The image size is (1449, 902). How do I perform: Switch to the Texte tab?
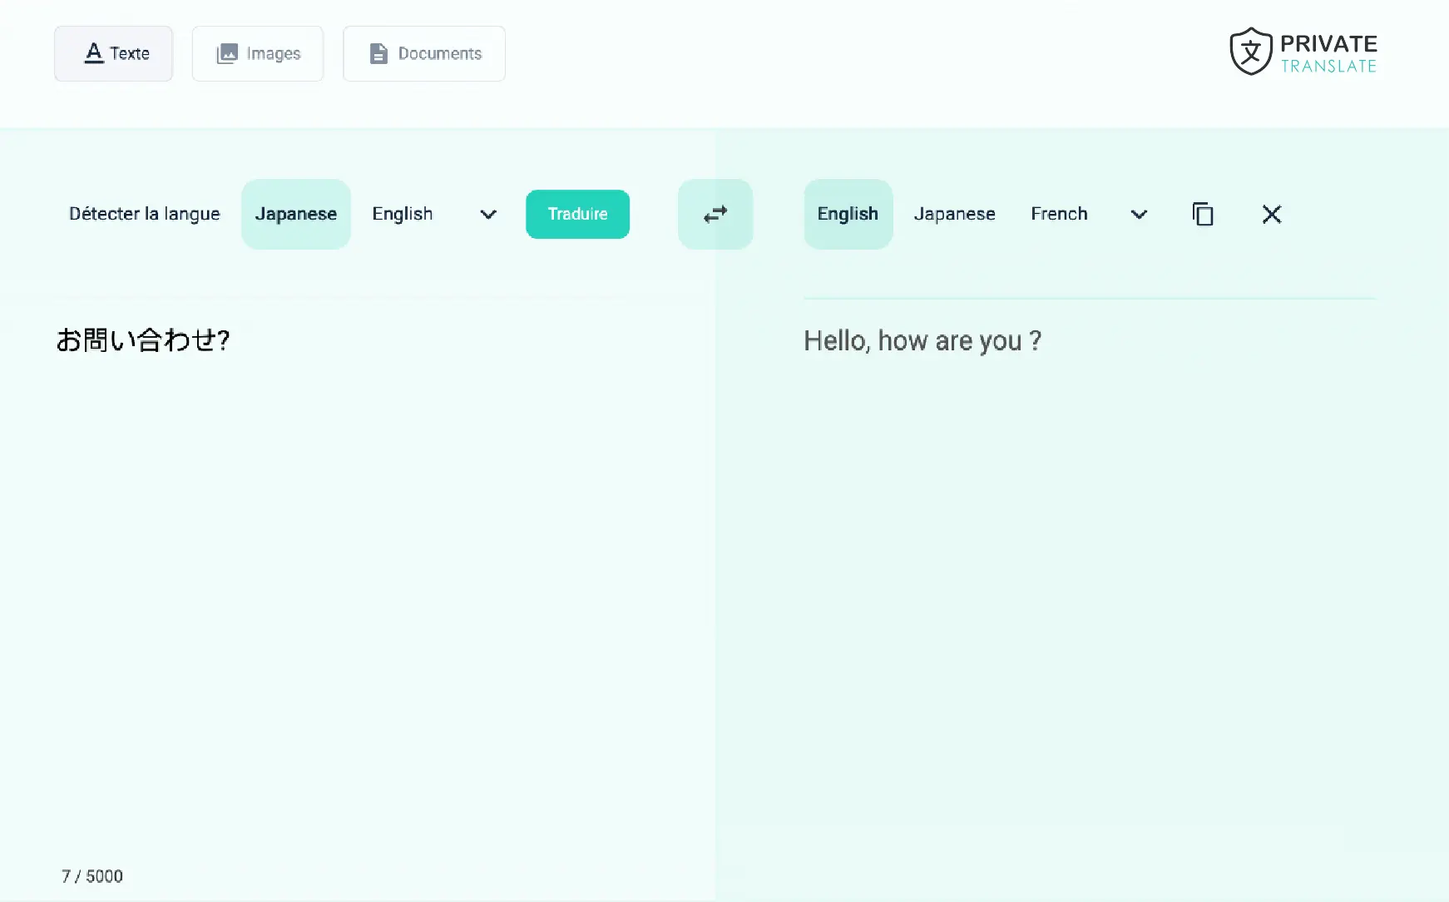(114, 53)
